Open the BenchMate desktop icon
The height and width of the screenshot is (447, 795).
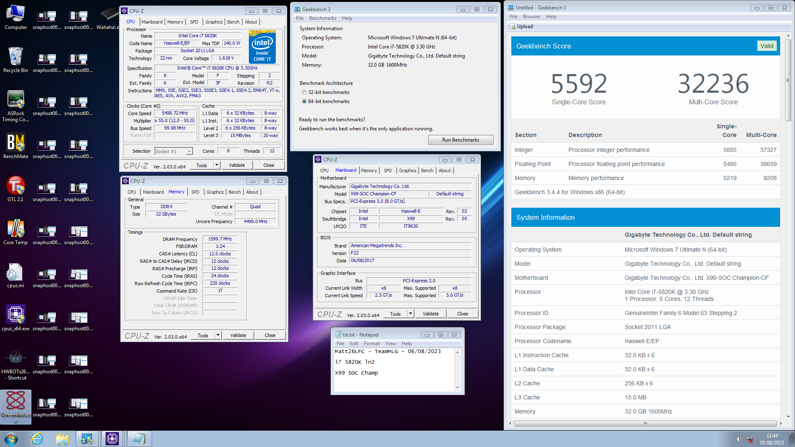coord(16,146)
